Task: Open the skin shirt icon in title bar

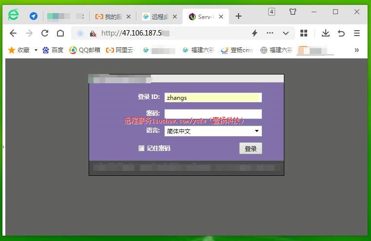Action: point(293,12)
